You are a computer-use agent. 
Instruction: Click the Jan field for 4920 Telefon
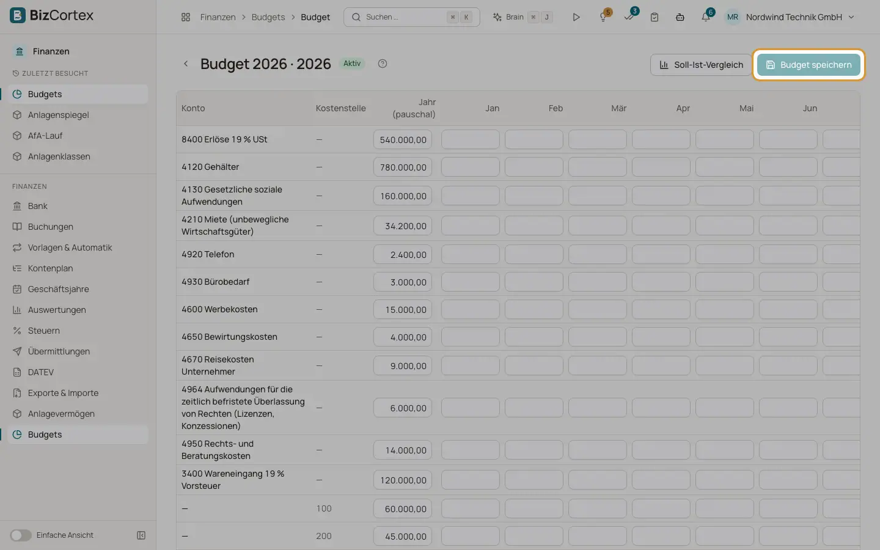(471, 255)
